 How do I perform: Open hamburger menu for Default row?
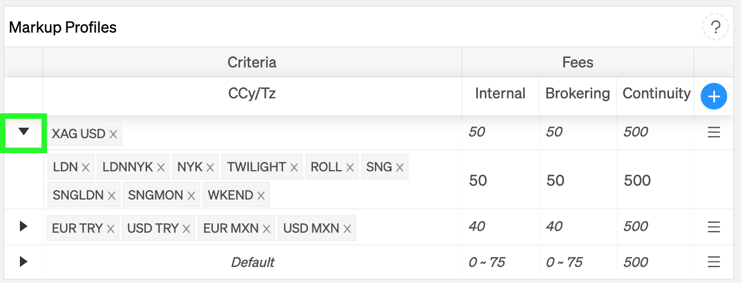(714, 262)
